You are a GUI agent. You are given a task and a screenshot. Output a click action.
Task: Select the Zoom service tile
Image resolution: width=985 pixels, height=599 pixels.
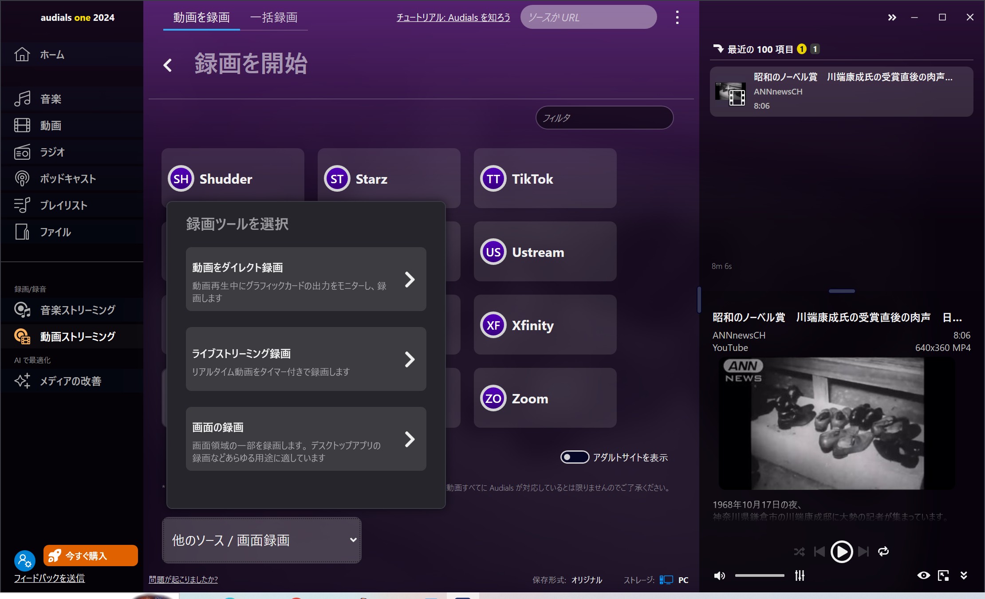tap(545, 398)
